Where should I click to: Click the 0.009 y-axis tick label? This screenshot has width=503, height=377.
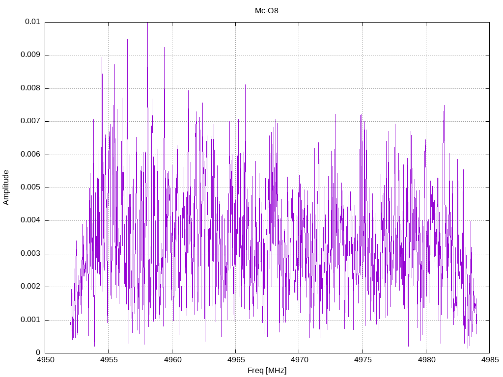[30, 55]
